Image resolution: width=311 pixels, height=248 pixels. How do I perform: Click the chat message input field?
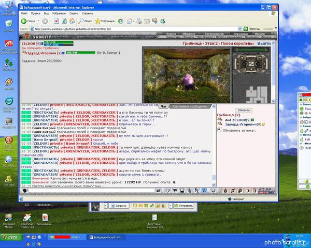click(91, 191)
